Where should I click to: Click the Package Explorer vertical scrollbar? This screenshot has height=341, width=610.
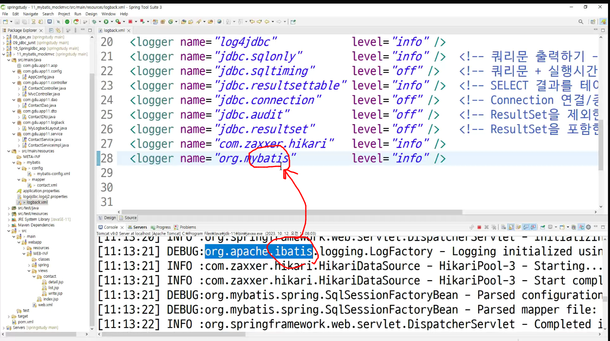point(92,199)
